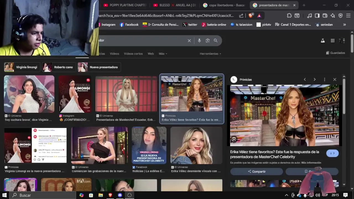354x199 pixels.
Task: Select the Roberto cano suggestion chip
Action: pyautogui.click(x=59, y=67)
